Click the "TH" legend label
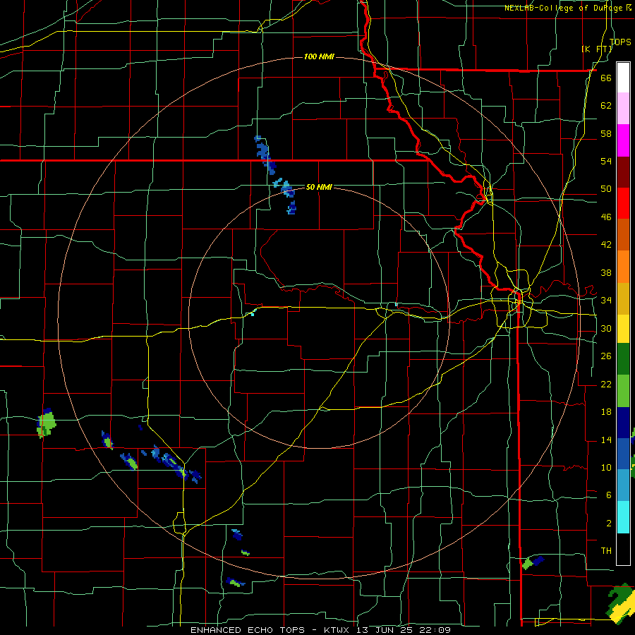The width and height of the screenshot is (635, 635). (x=606, y=550)
